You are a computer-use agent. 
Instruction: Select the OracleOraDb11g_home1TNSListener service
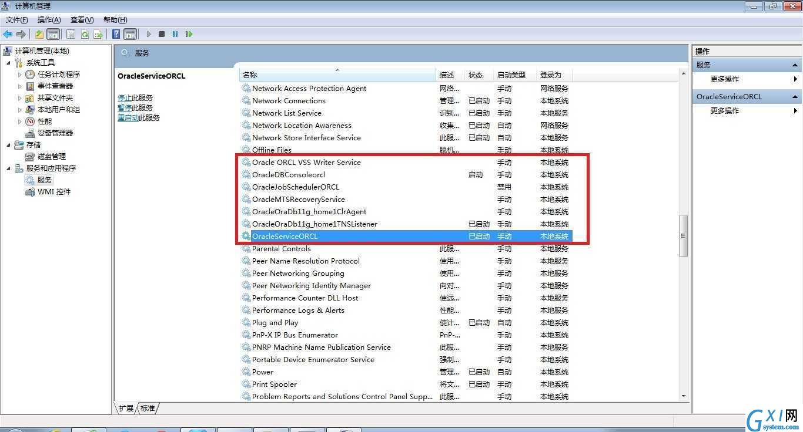point(406,224)
